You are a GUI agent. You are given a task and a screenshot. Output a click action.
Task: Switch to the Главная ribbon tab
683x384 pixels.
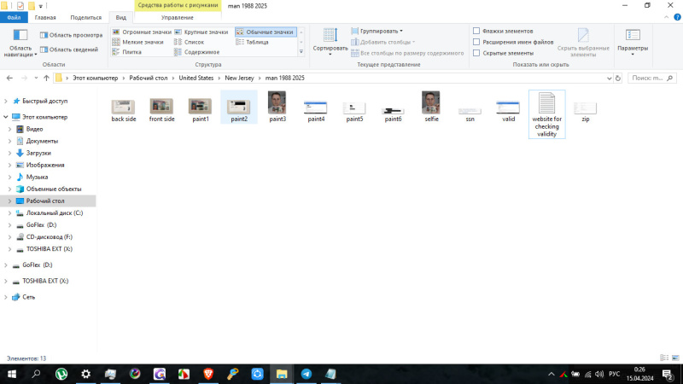point(45,17)
